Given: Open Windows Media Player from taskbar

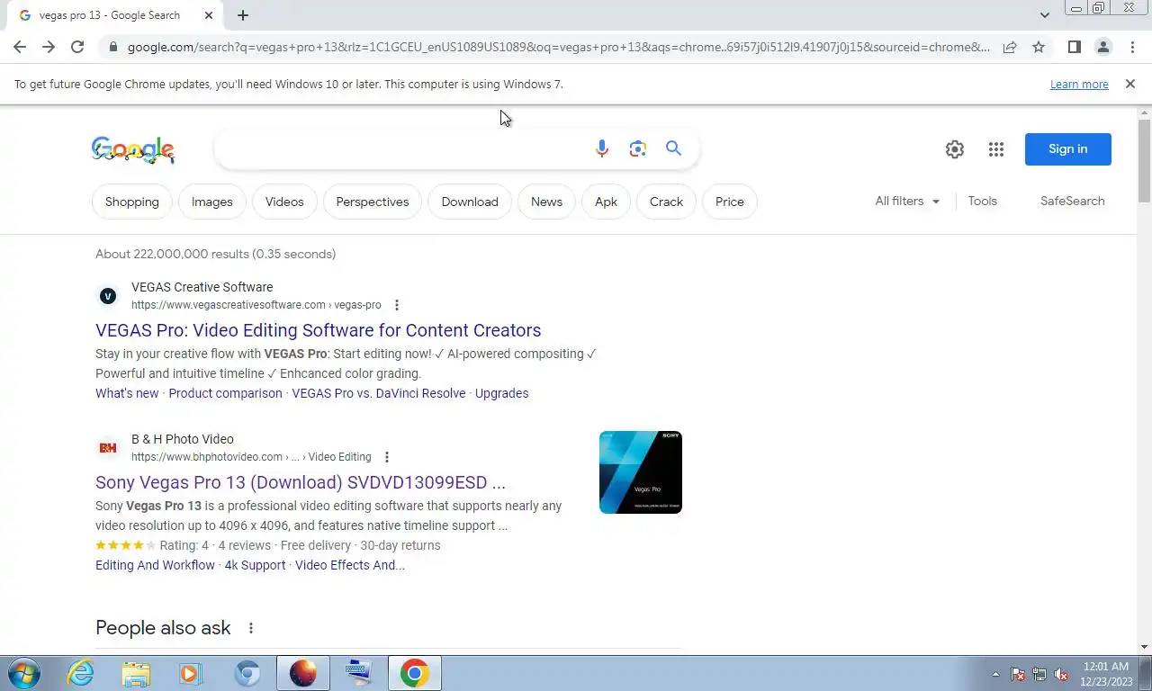Looking at the screenshot, I should point(191,673).
